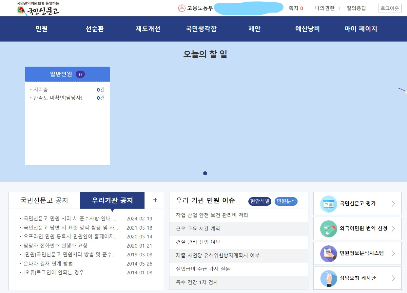Click the 국민신문고 평가 label
Screen dimensions: 407x293
[358, 204]
